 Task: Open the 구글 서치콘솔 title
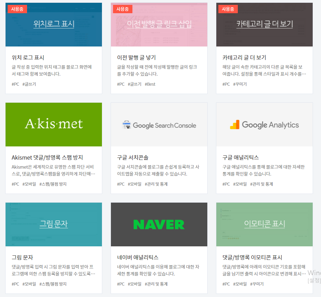coord(133,158)
